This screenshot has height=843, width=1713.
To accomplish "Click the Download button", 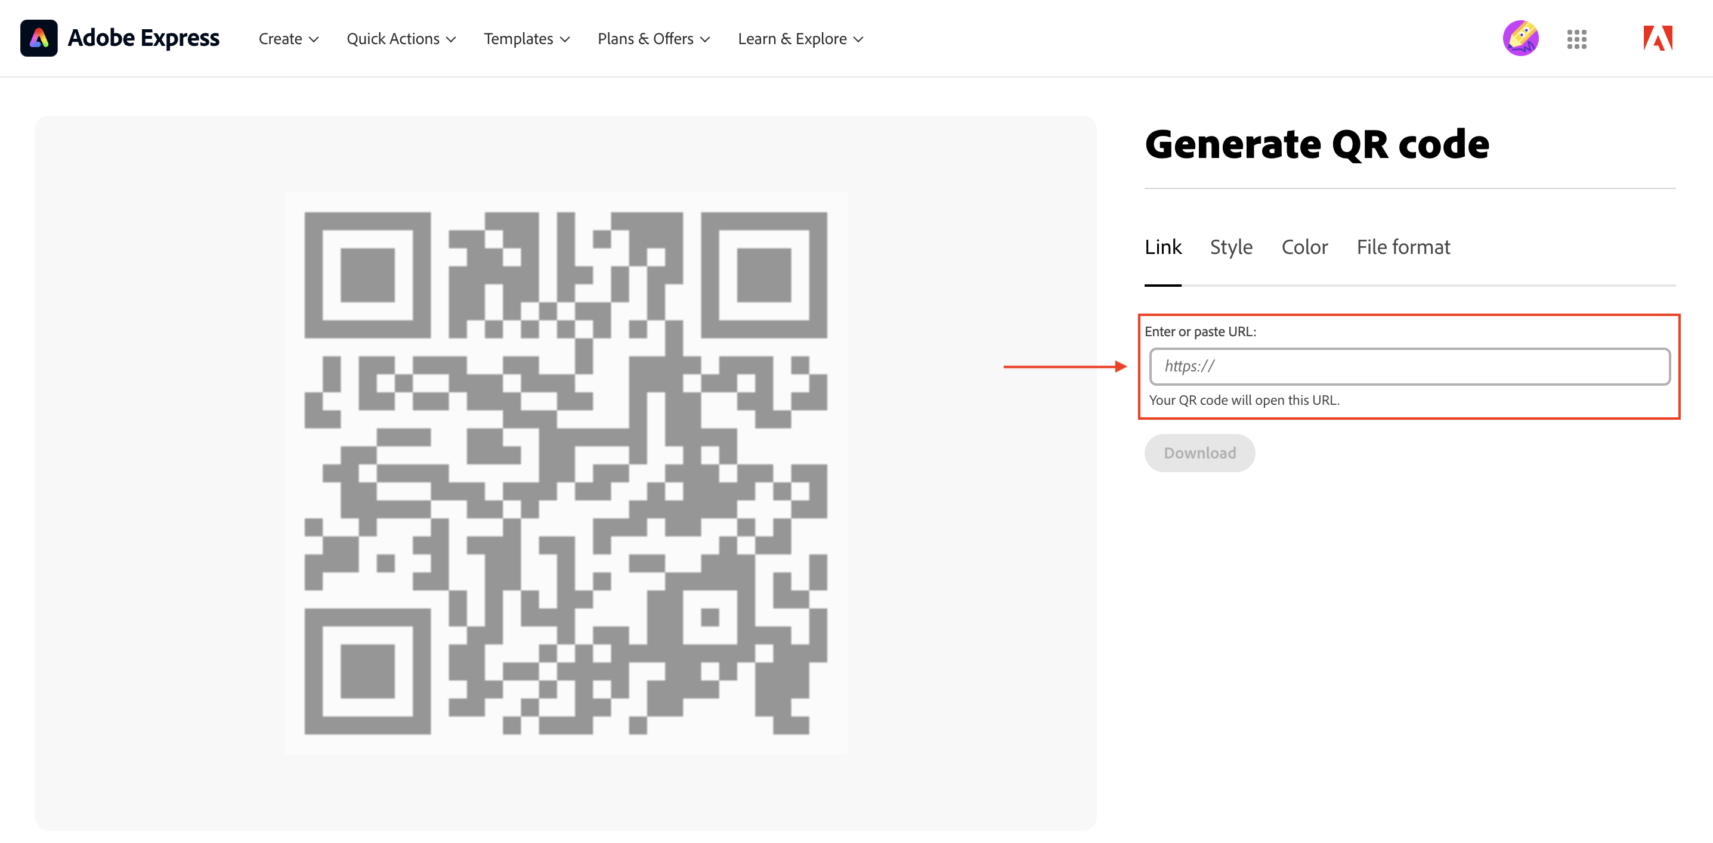I will [1199, 453].
